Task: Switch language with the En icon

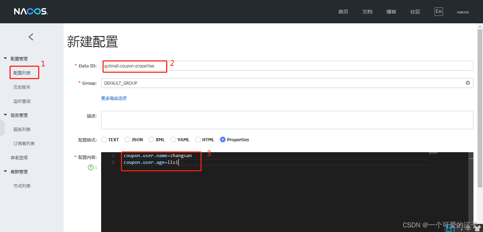Action: (438, 11)
